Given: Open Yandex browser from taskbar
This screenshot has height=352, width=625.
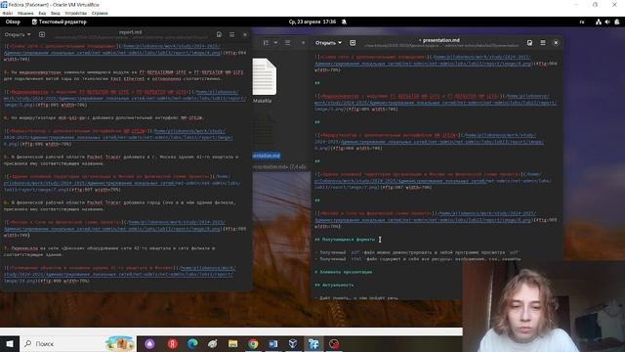Looking at the screenshot, I should (x=173, y=343).
